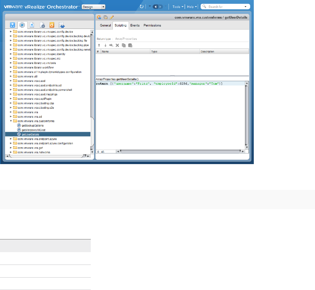315x290 pixels.
Task: Click the Name column header
Action: tap(125, 52)
